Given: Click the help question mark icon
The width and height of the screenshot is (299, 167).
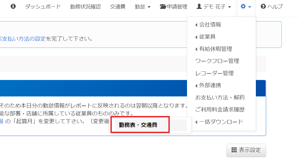Looking at the screenshot, I should tap(263, 7).
